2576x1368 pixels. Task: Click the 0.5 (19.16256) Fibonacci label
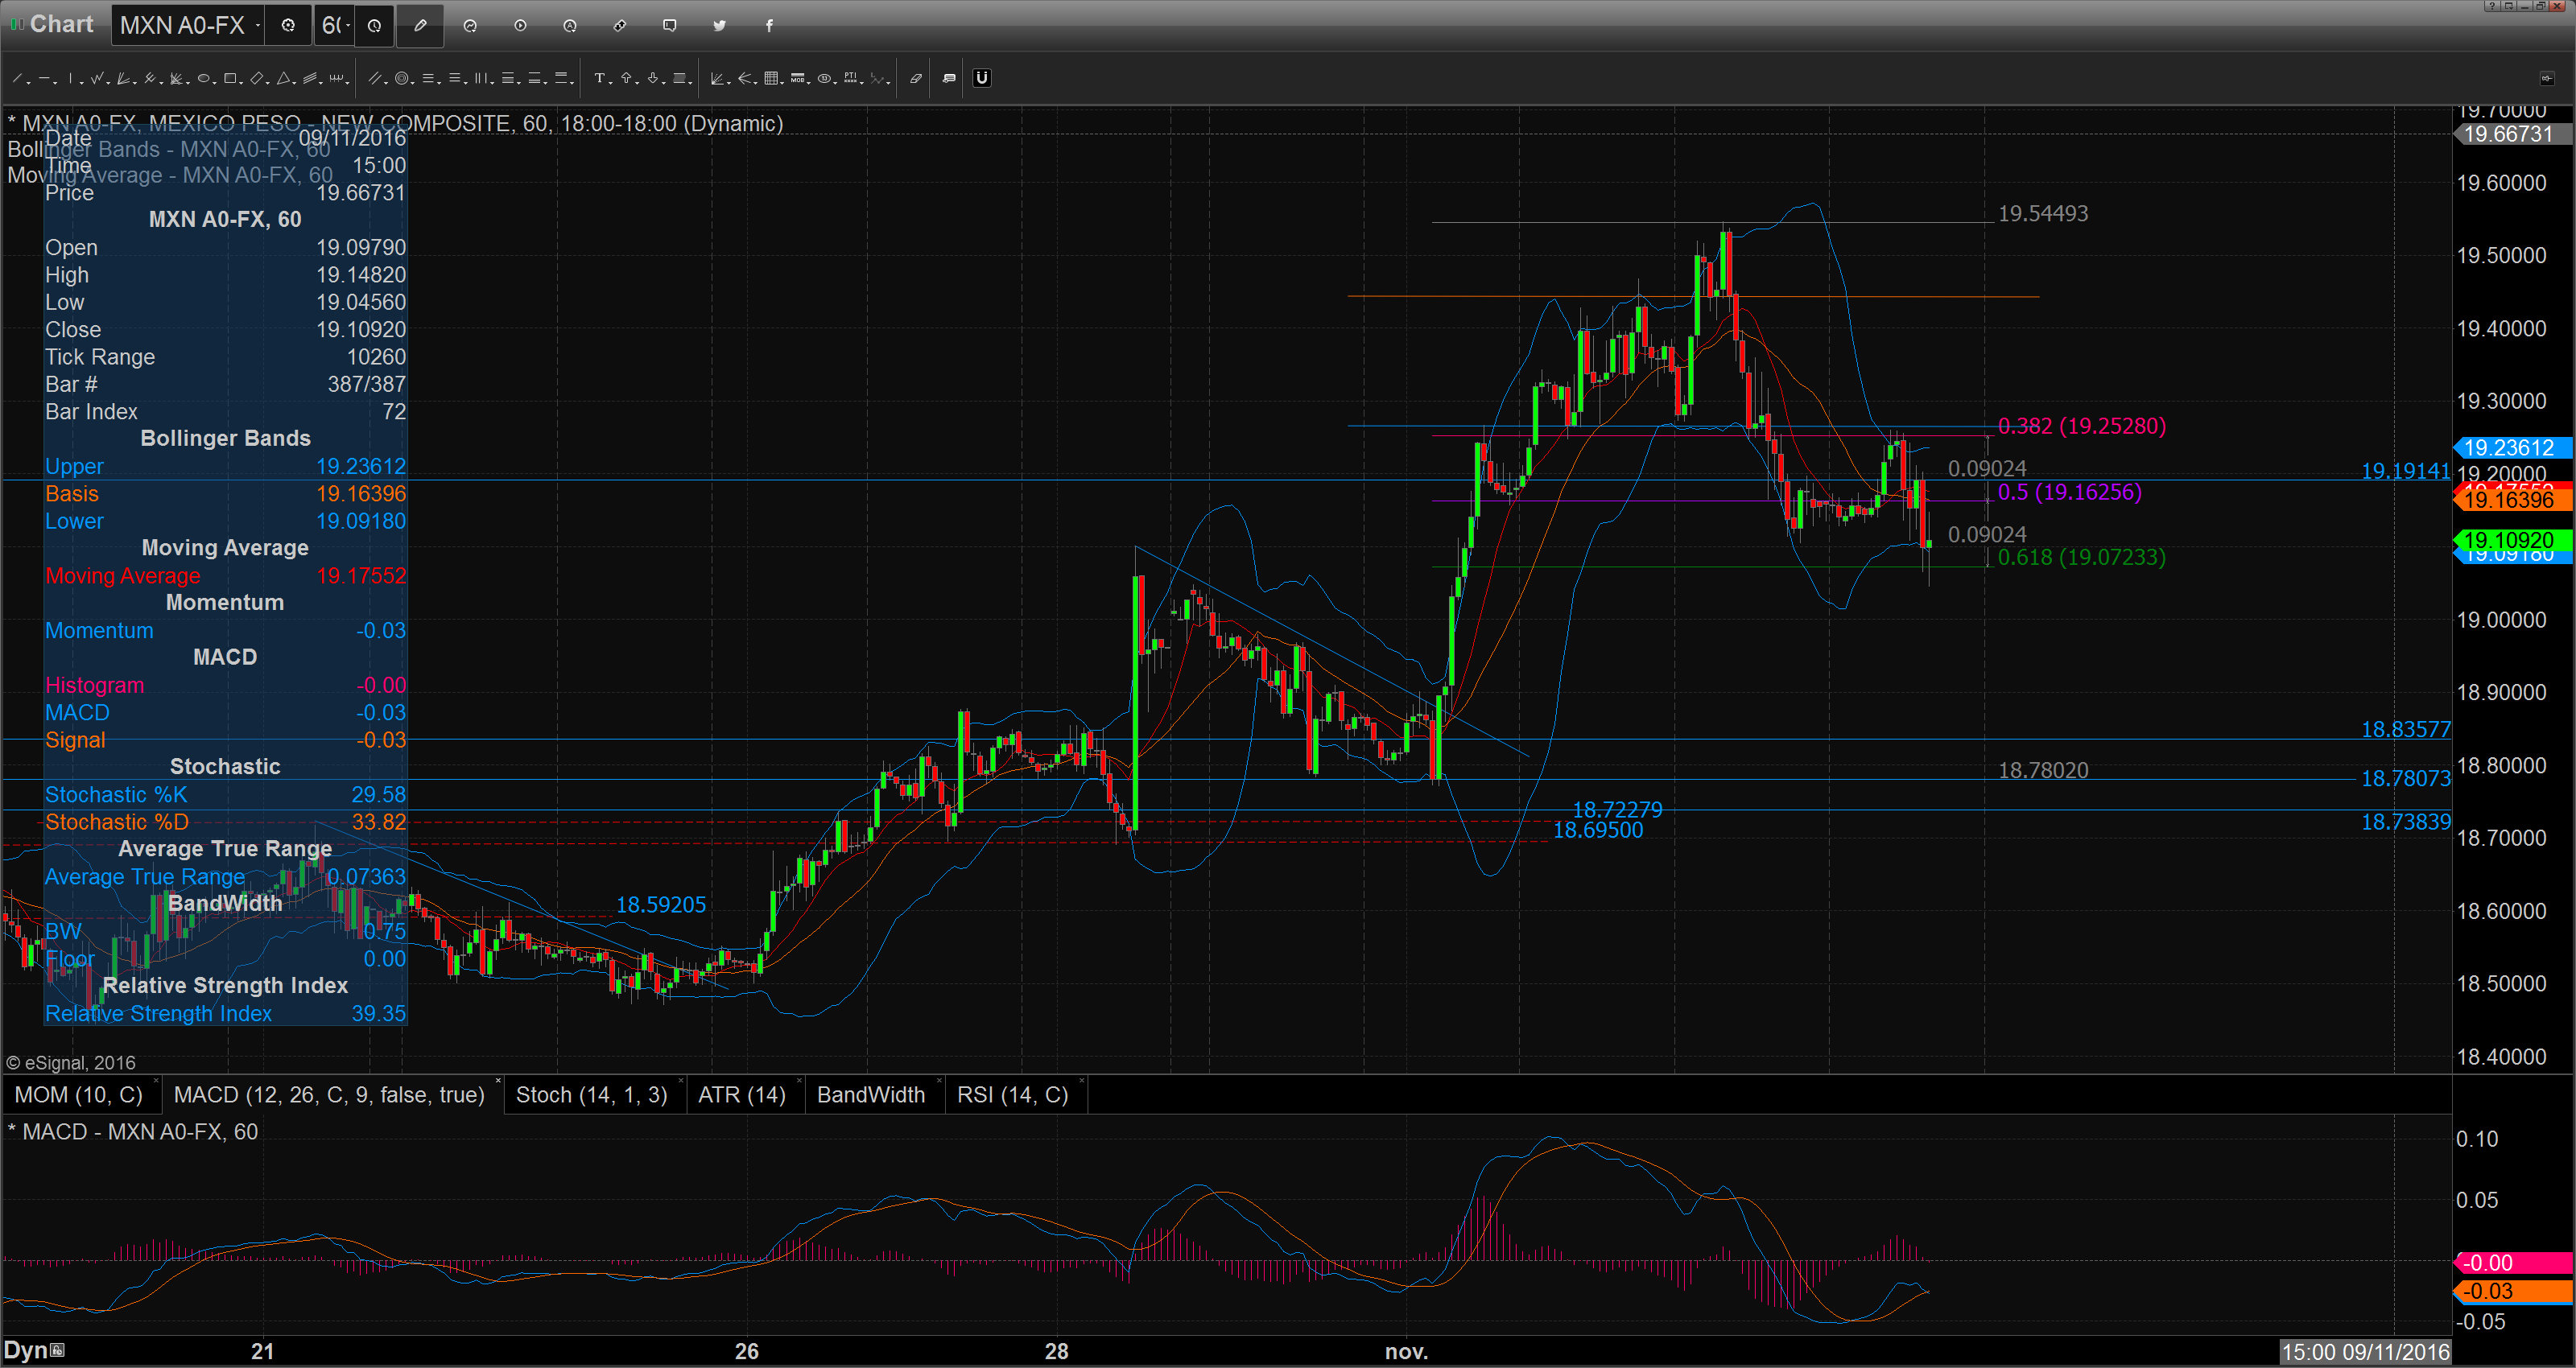click(x=2070, y=492)
